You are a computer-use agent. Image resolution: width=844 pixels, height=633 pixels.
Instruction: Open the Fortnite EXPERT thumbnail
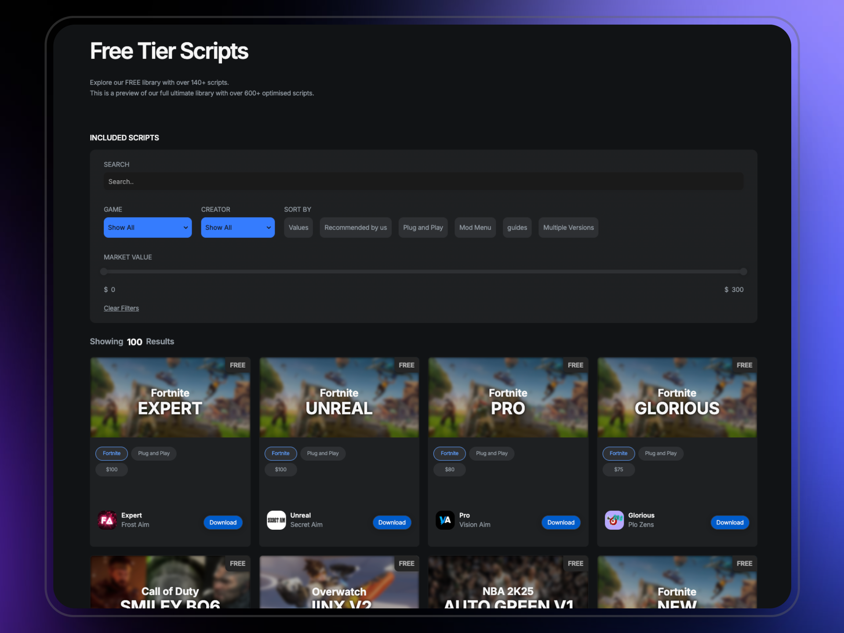click(x=170, y=397)
